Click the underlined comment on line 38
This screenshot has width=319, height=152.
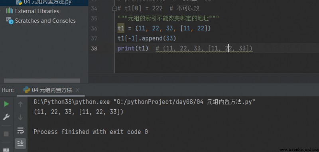point(204,49)
